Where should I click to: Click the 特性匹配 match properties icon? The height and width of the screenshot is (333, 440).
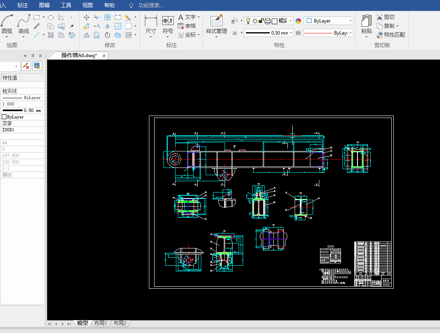coord(380,35)
